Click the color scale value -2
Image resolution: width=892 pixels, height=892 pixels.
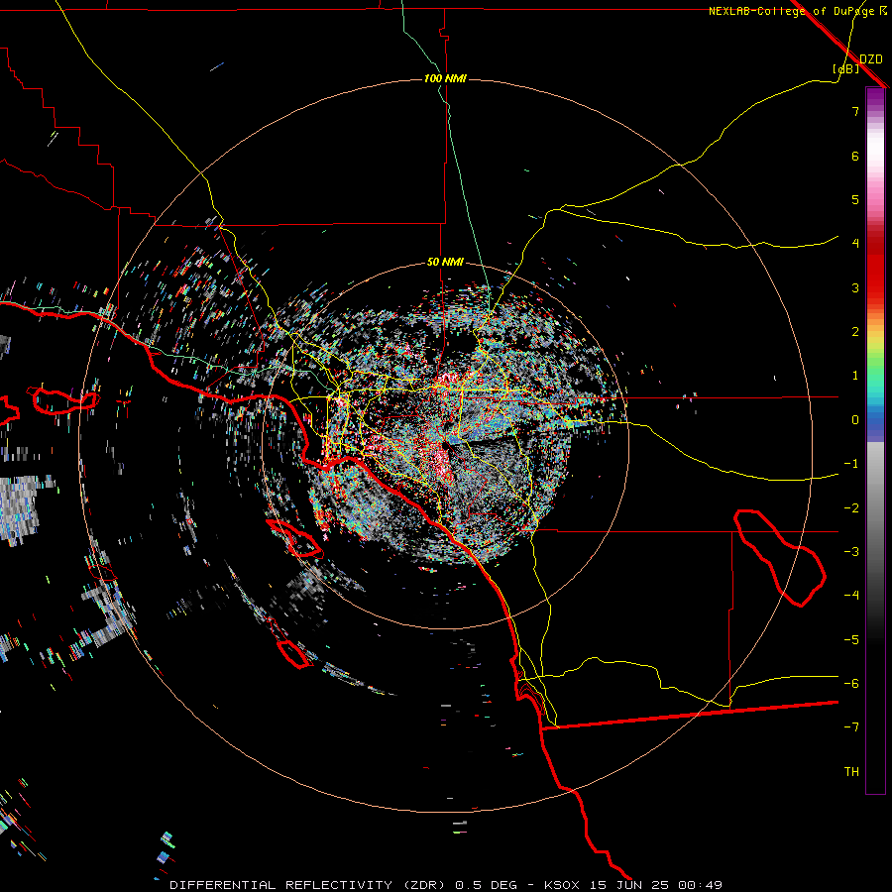pos(851,508)
